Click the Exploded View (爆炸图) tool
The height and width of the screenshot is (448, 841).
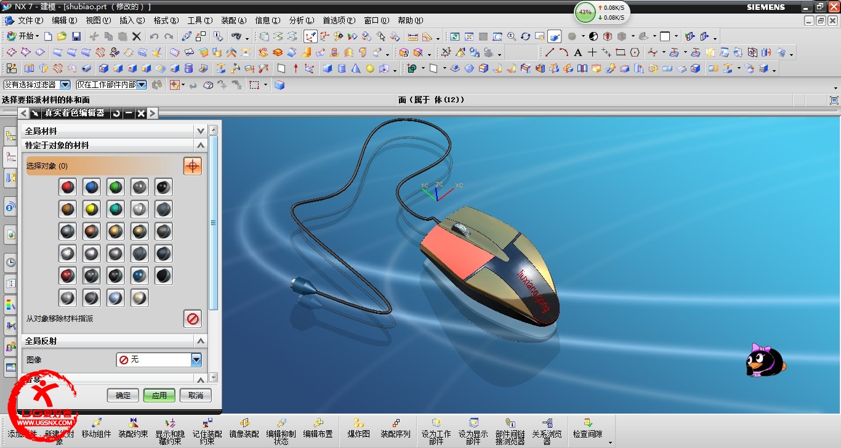pos(358,429)
